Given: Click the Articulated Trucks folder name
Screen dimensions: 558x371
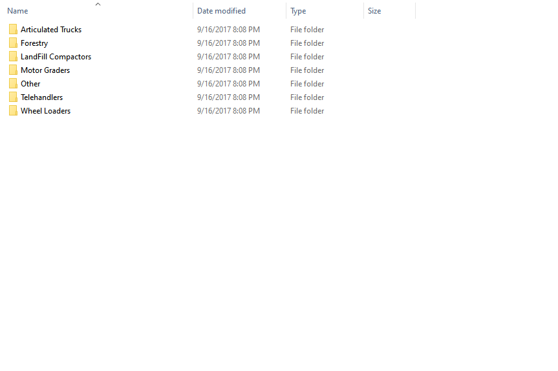Looking at the screenshot, I should [51, 30].
